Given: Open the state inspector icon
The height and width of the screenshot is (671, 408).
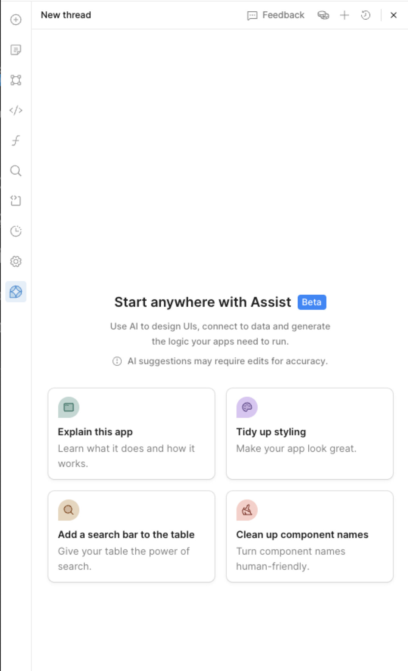Looking at the screenshot, I should click(16, 201).
